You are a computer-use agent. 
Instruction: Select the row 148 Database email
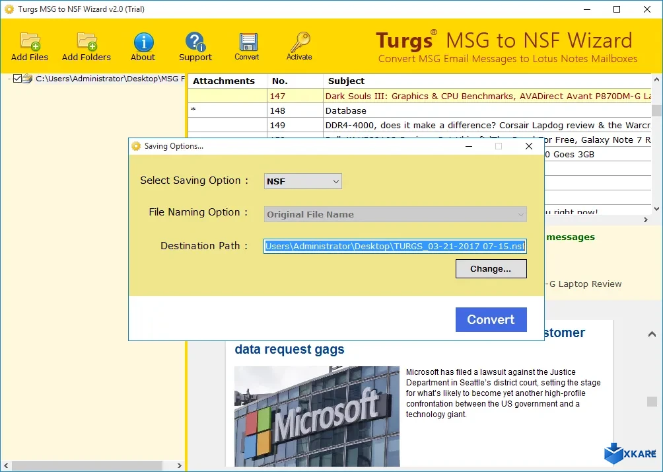tap(419, 110)
